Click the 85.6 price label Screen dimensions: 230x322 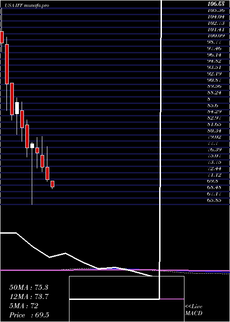(213, 105)
